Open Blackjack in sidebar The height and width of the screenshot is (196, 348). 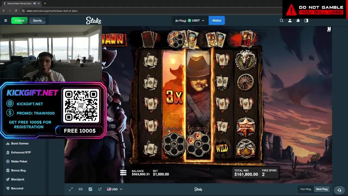tap(18, 179)
